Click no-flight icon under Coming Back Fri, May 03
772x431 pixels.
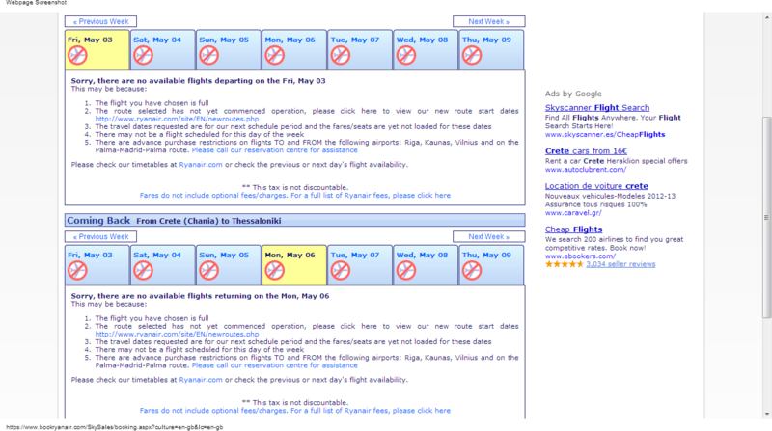click(77, 270)
